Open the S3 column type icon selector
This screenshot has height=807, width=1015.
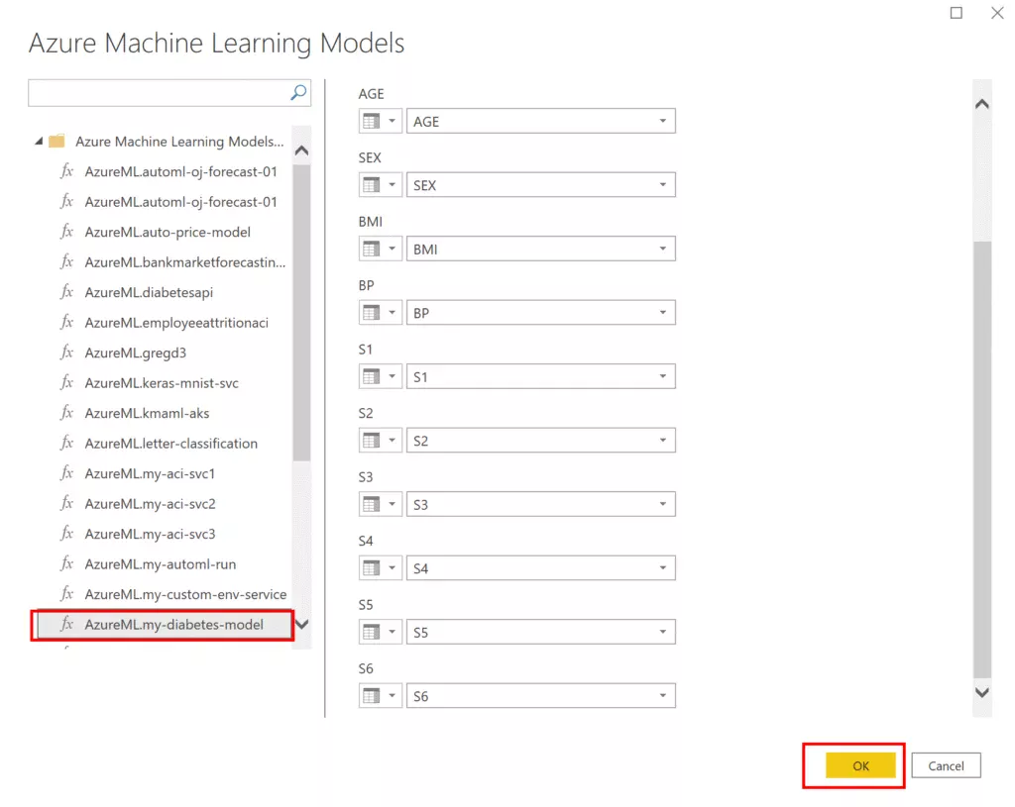(380, 504)
